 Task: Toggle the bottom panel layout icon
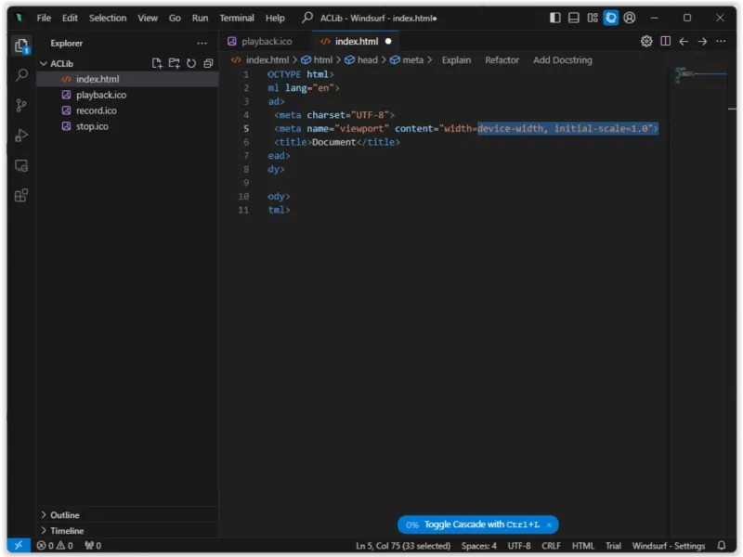click(573, 18)
